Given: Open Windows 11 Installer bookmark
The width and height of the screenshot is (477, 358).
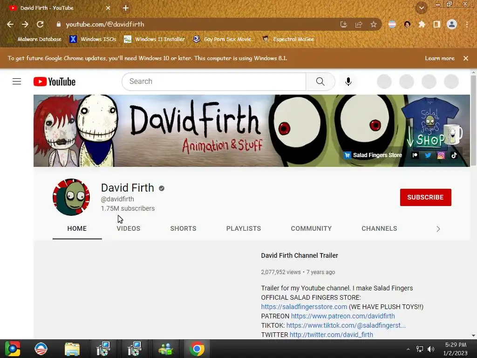Looking at the screenshot, I should point(155,39).
